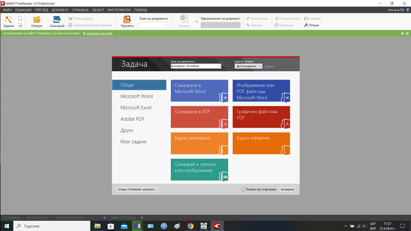The height and width of the screenshot is (231, 411).
Task: Open document language dropdown in Задача dialog
Action: (x=196, y=66)
